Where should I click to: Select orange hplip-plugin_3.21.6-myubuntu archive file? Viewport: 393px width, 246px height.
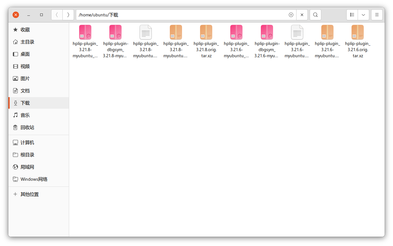pos(327,41)
